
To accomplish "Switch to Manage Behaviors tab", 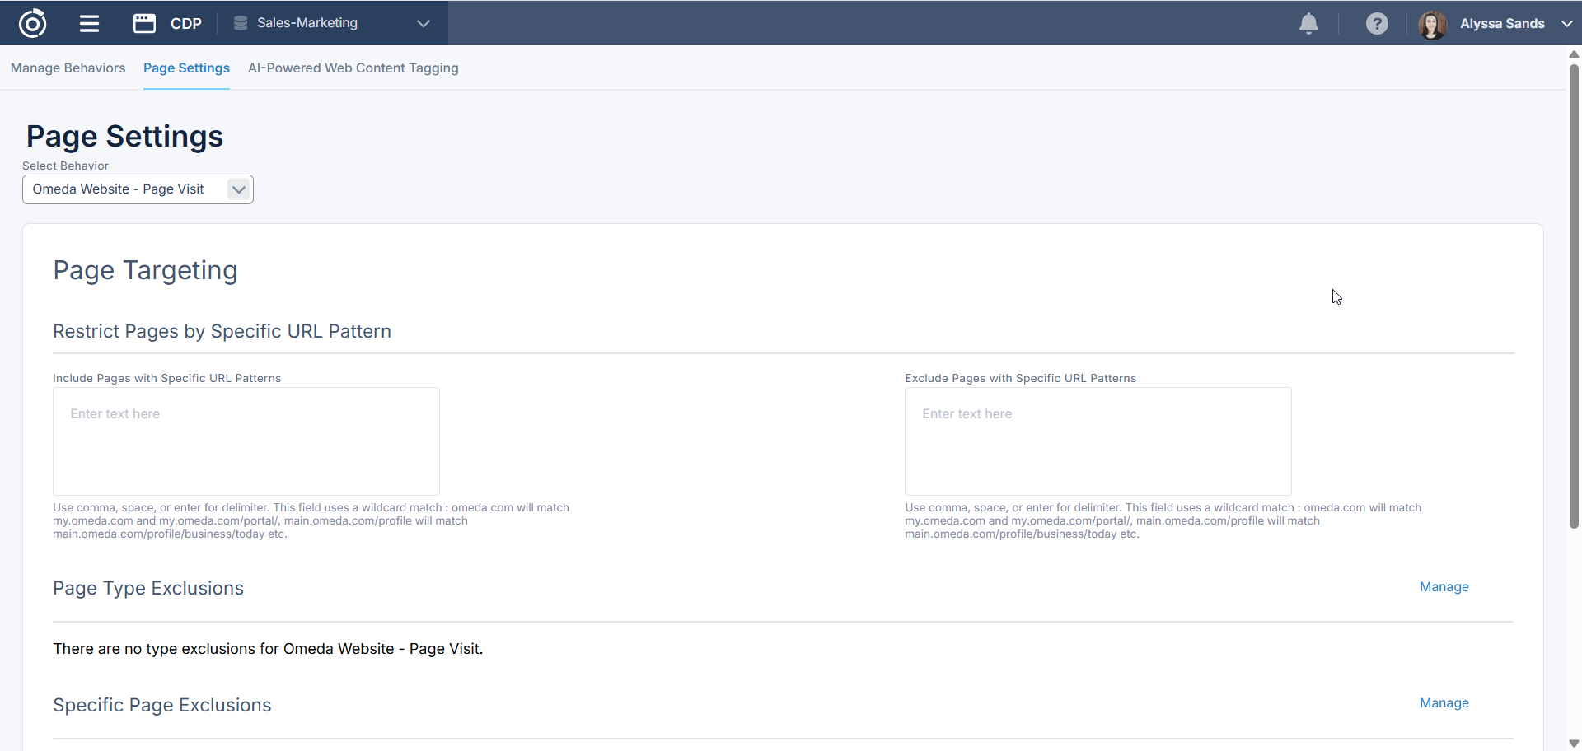I will coord(68,68).
